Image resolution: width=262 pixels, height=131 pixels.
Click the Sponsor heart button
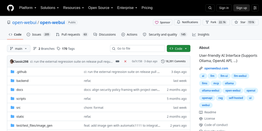pyautogui.click(x=162, y=22)
